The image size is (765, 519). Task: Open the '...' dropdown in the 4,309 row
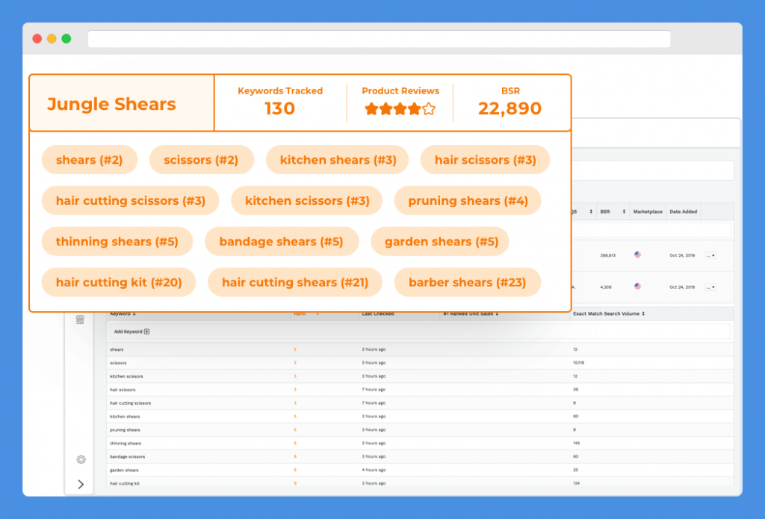pyautogui.click(x=710, y=287)
